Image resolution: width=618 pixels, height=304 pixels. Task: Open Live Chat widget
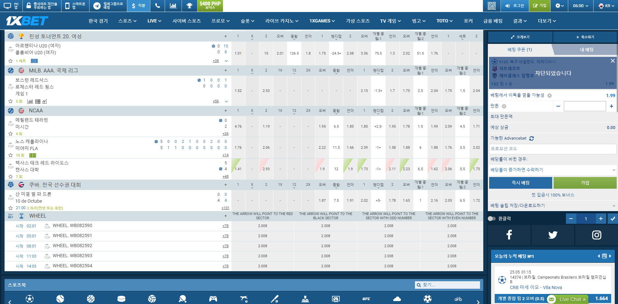click(568, 299)
